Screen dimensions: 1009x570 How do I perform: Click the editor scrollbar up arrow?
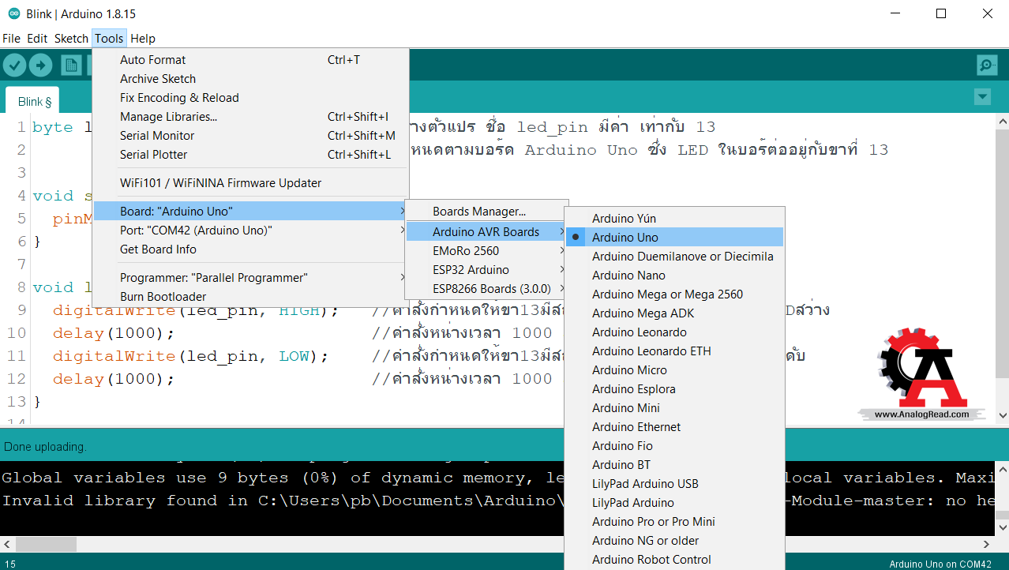[x=1002, y=122]
